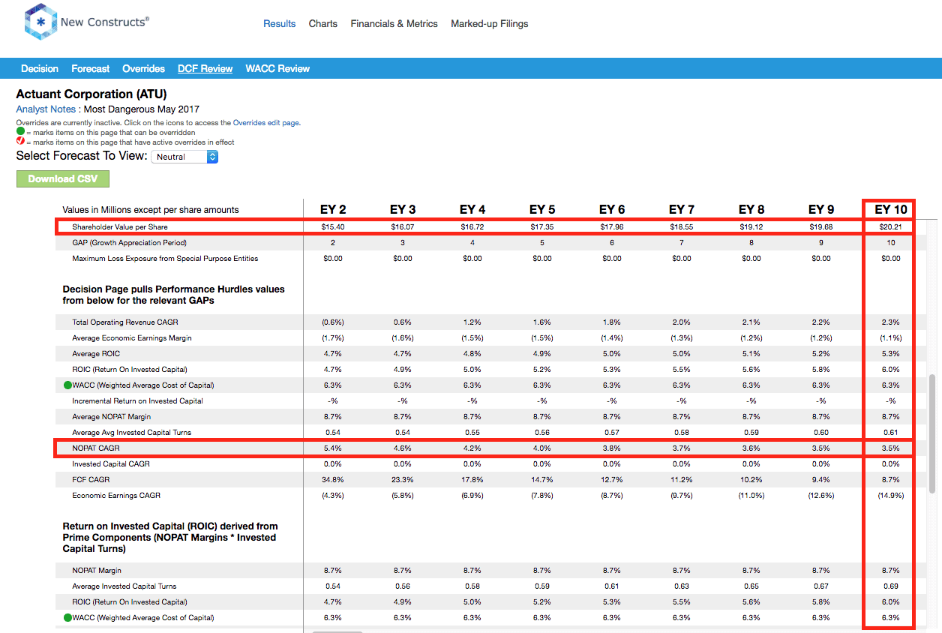Click the NOPAT CAGR row label
942x633 pixels.
point(96,448)
